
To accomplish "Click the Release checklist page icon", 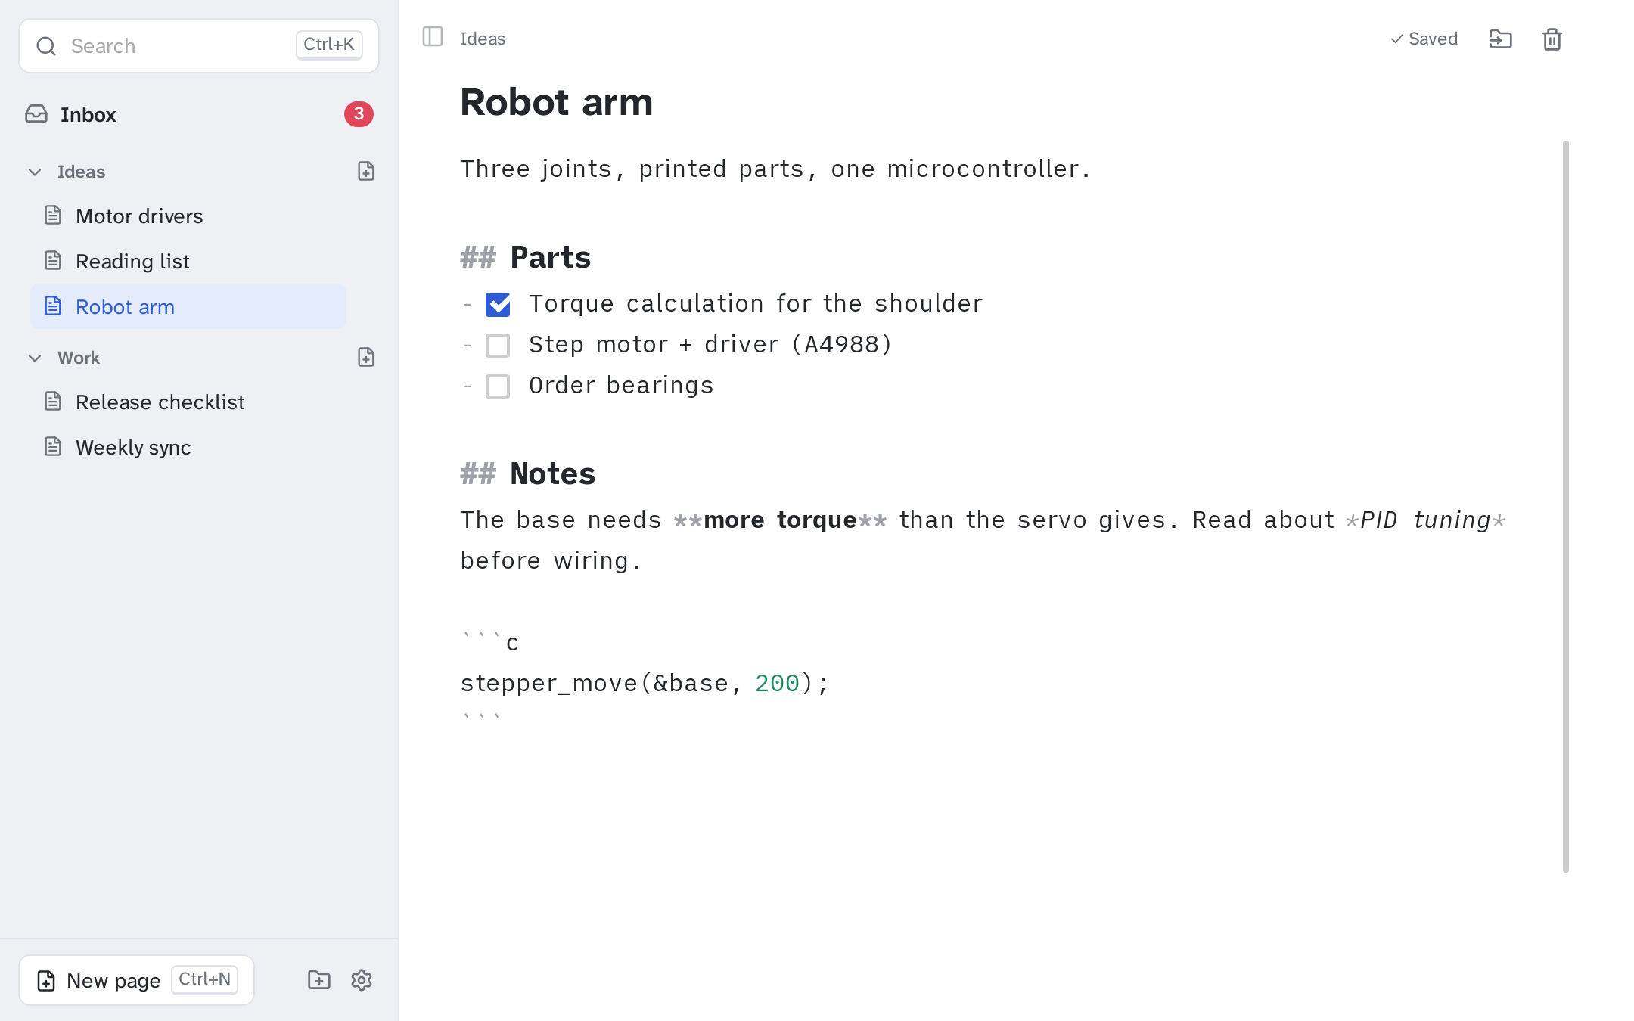I will tap(53, 402).
